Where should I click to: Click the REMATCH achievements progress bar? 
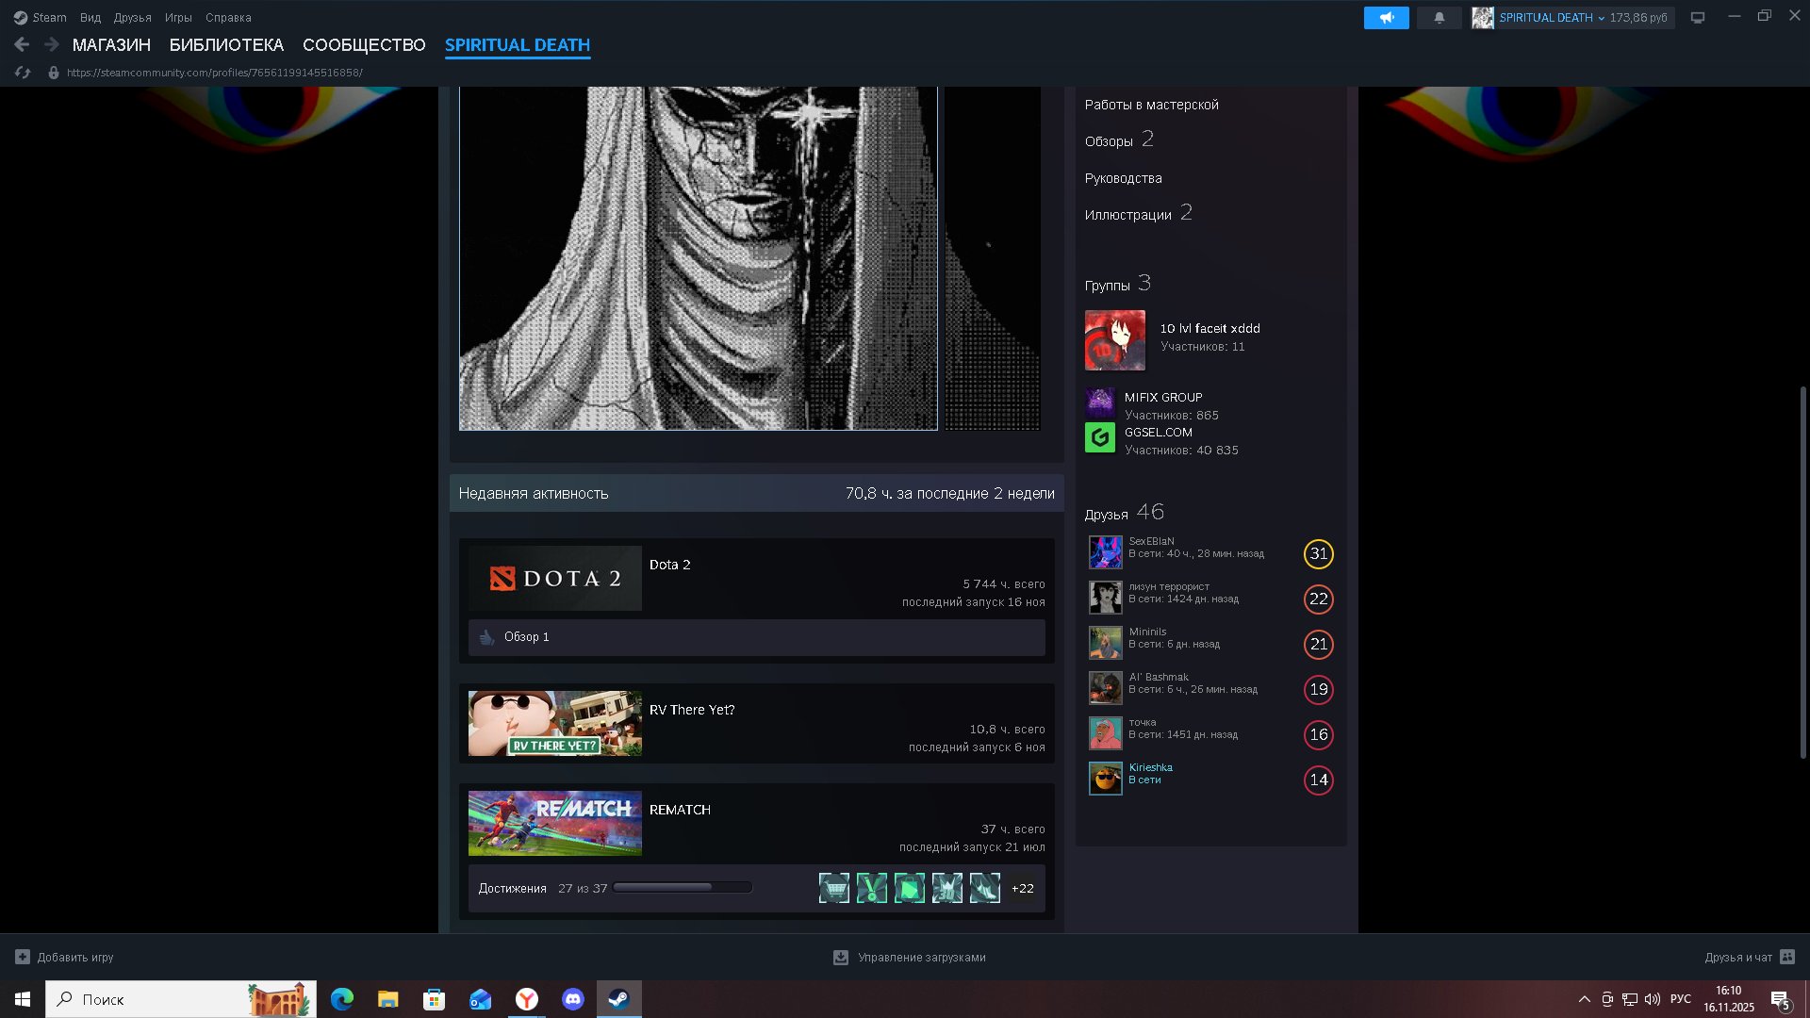683,888
